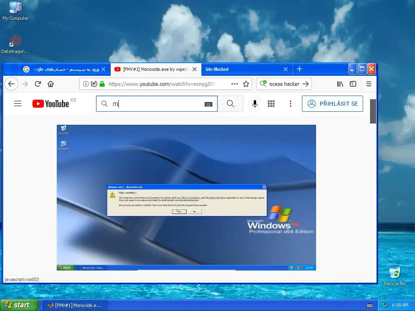The height and width of the screenshot is (311, 415).
Task: Open YouTube apps grid
Action: point(271,104)
